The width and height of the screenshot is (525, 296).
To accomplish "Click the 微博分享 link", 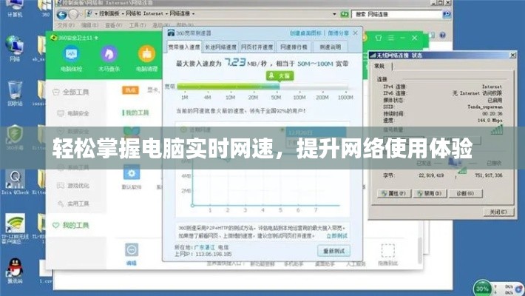I will [x=338, y=33].
